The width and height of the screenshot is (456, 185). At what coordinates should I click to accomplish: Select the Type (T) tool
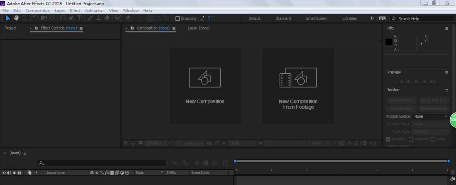pos(79,18)
